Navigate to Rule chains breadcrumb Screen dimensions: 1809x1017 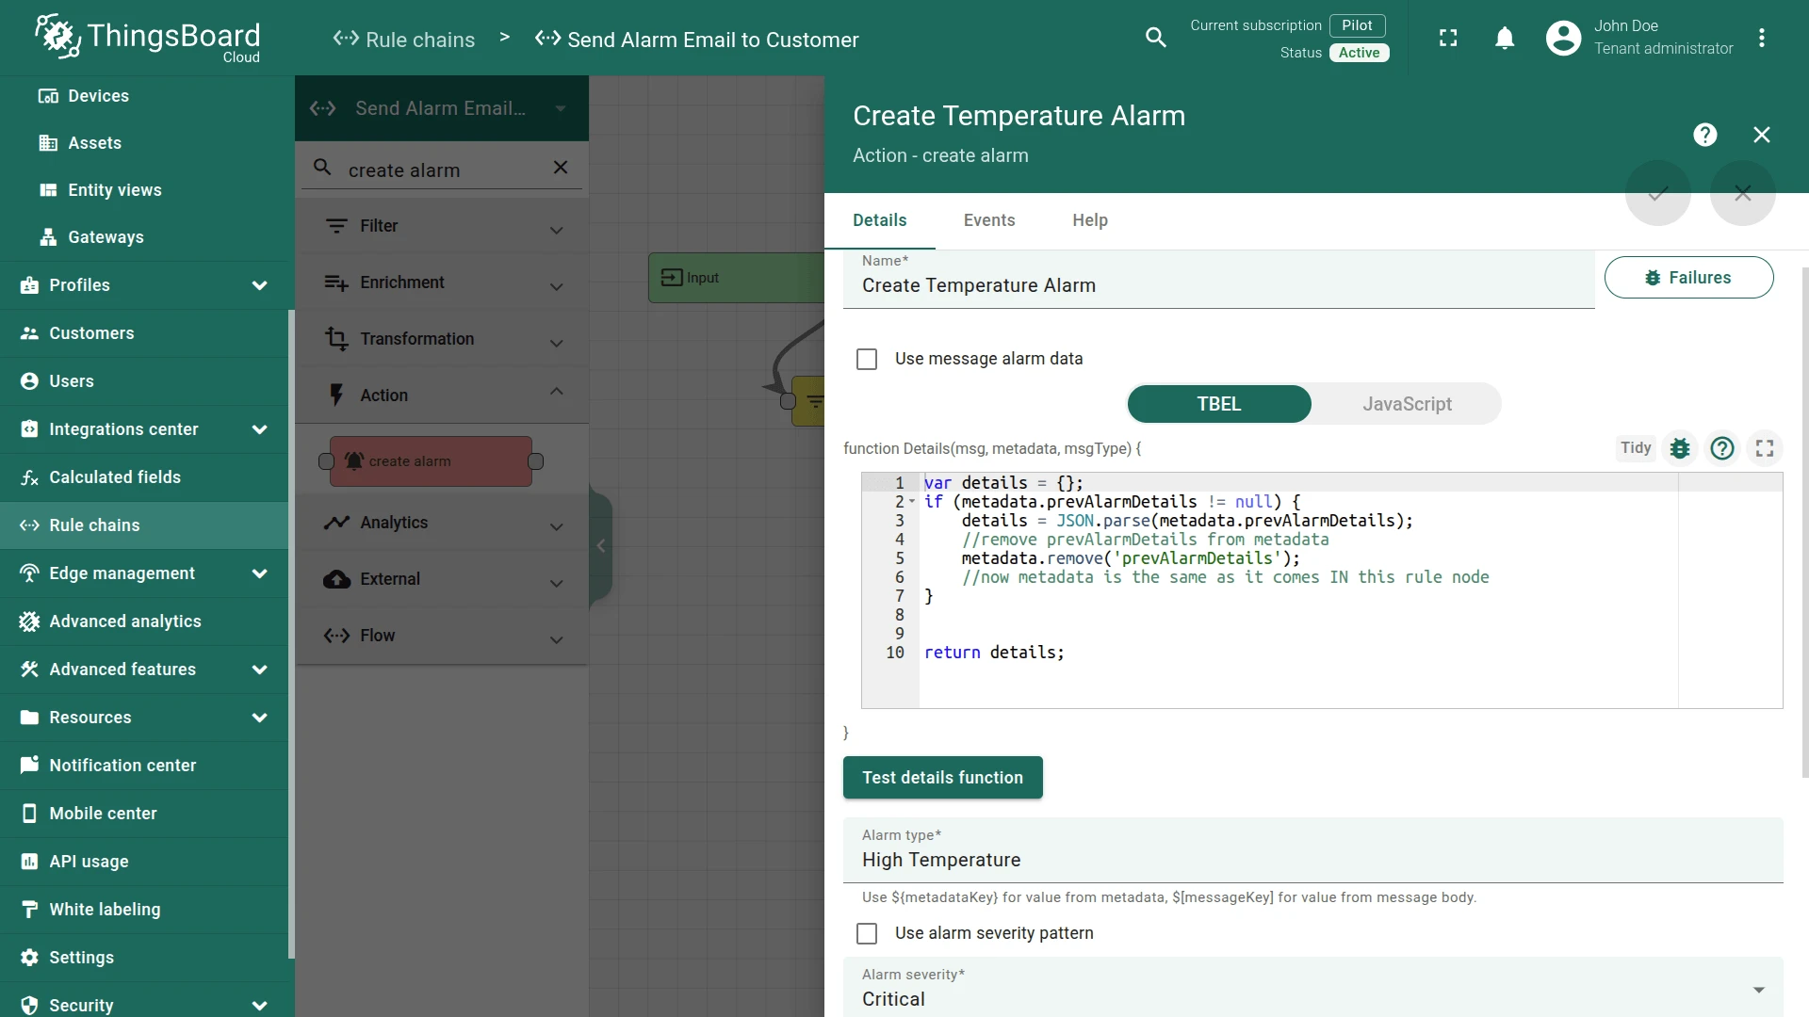coord(403,40)
